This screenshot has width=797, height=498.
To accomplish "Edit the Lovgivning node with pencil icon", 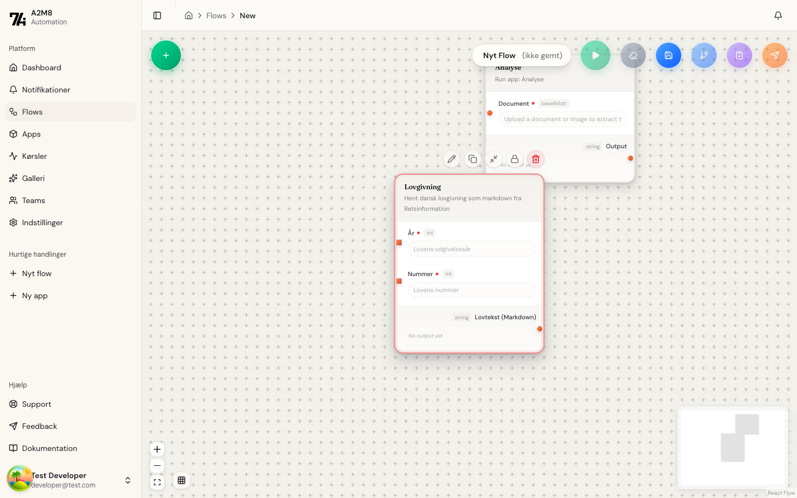I will click(x=452, y=159).
